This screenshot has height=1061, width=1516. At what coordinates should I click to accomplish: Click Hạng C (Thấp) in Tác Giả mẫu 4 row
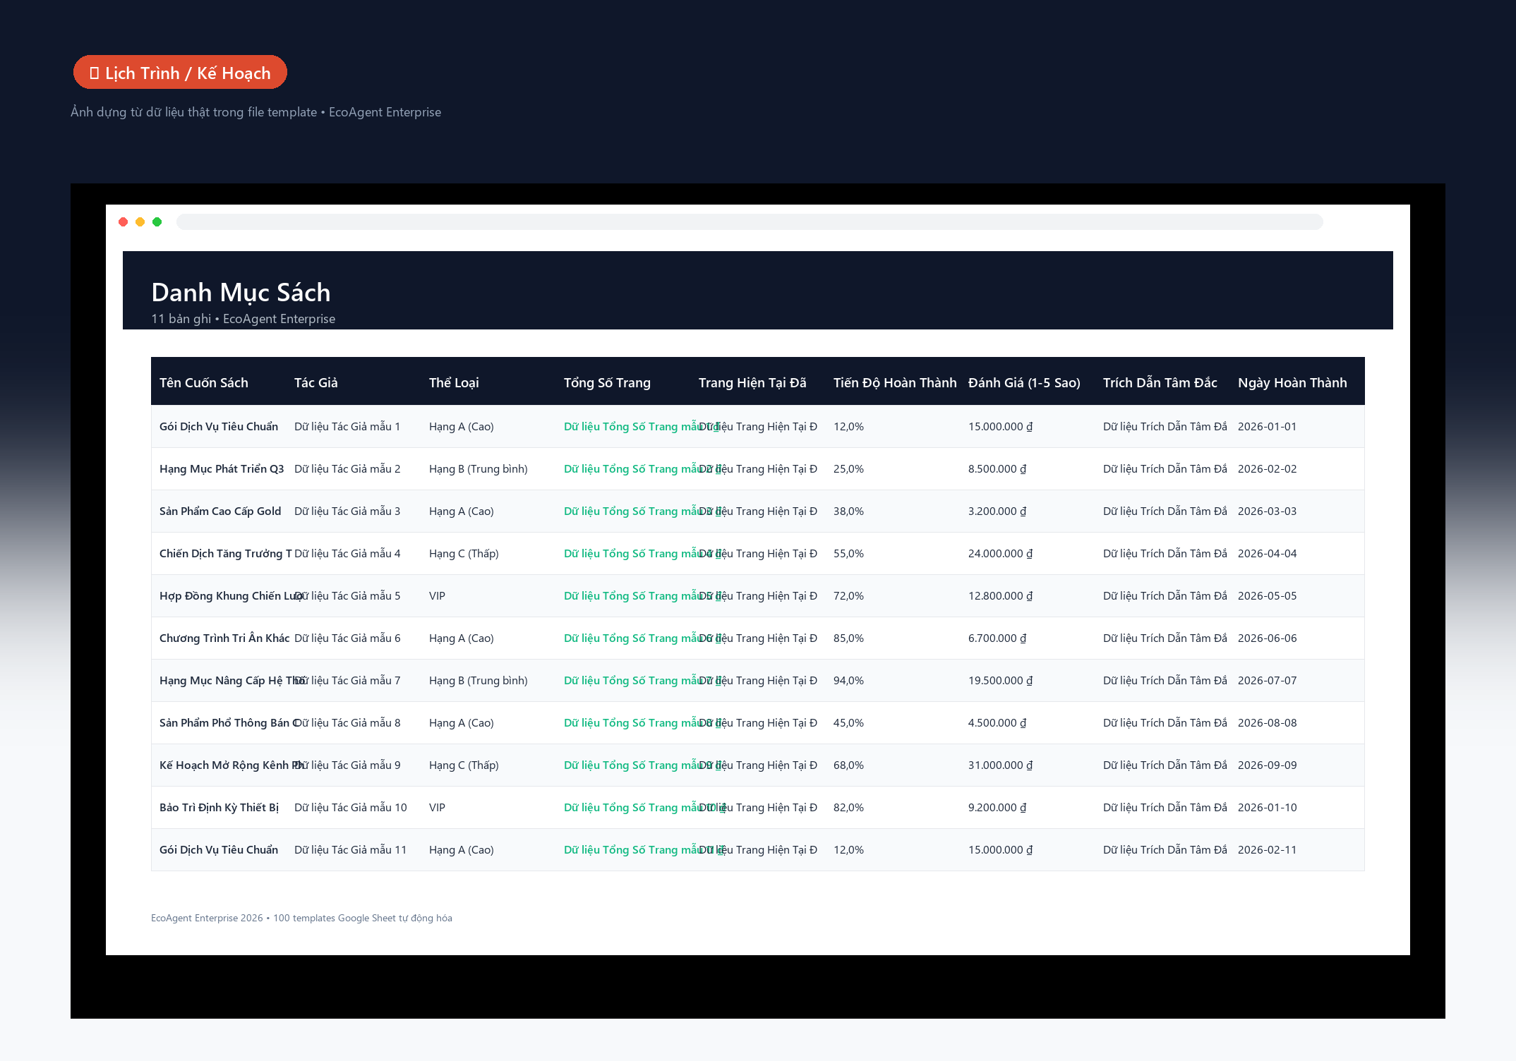pos(464,553)
